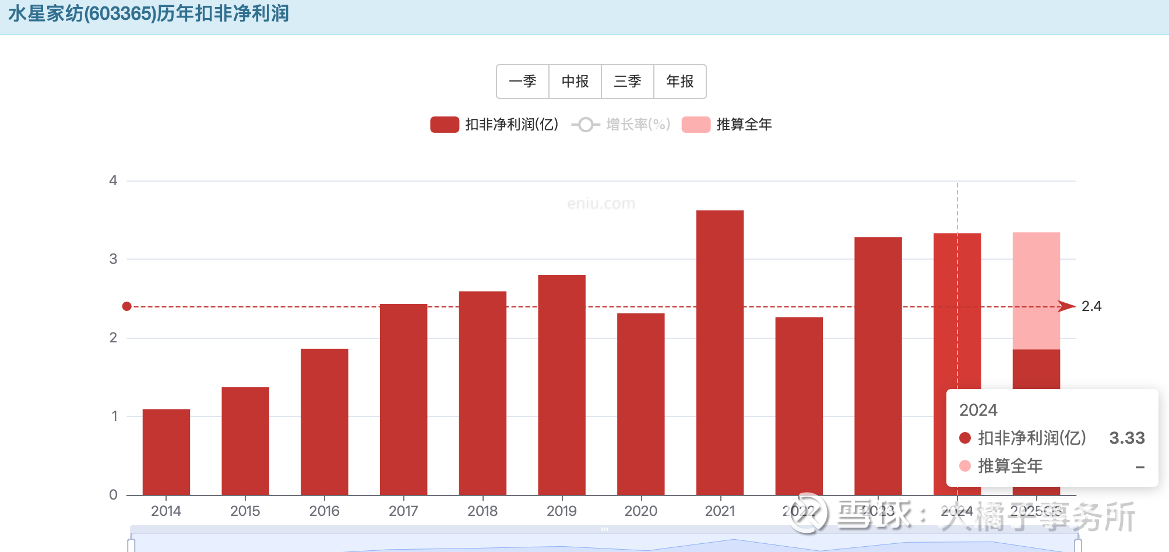Select the 2016 bar in chart

(325, 422)
